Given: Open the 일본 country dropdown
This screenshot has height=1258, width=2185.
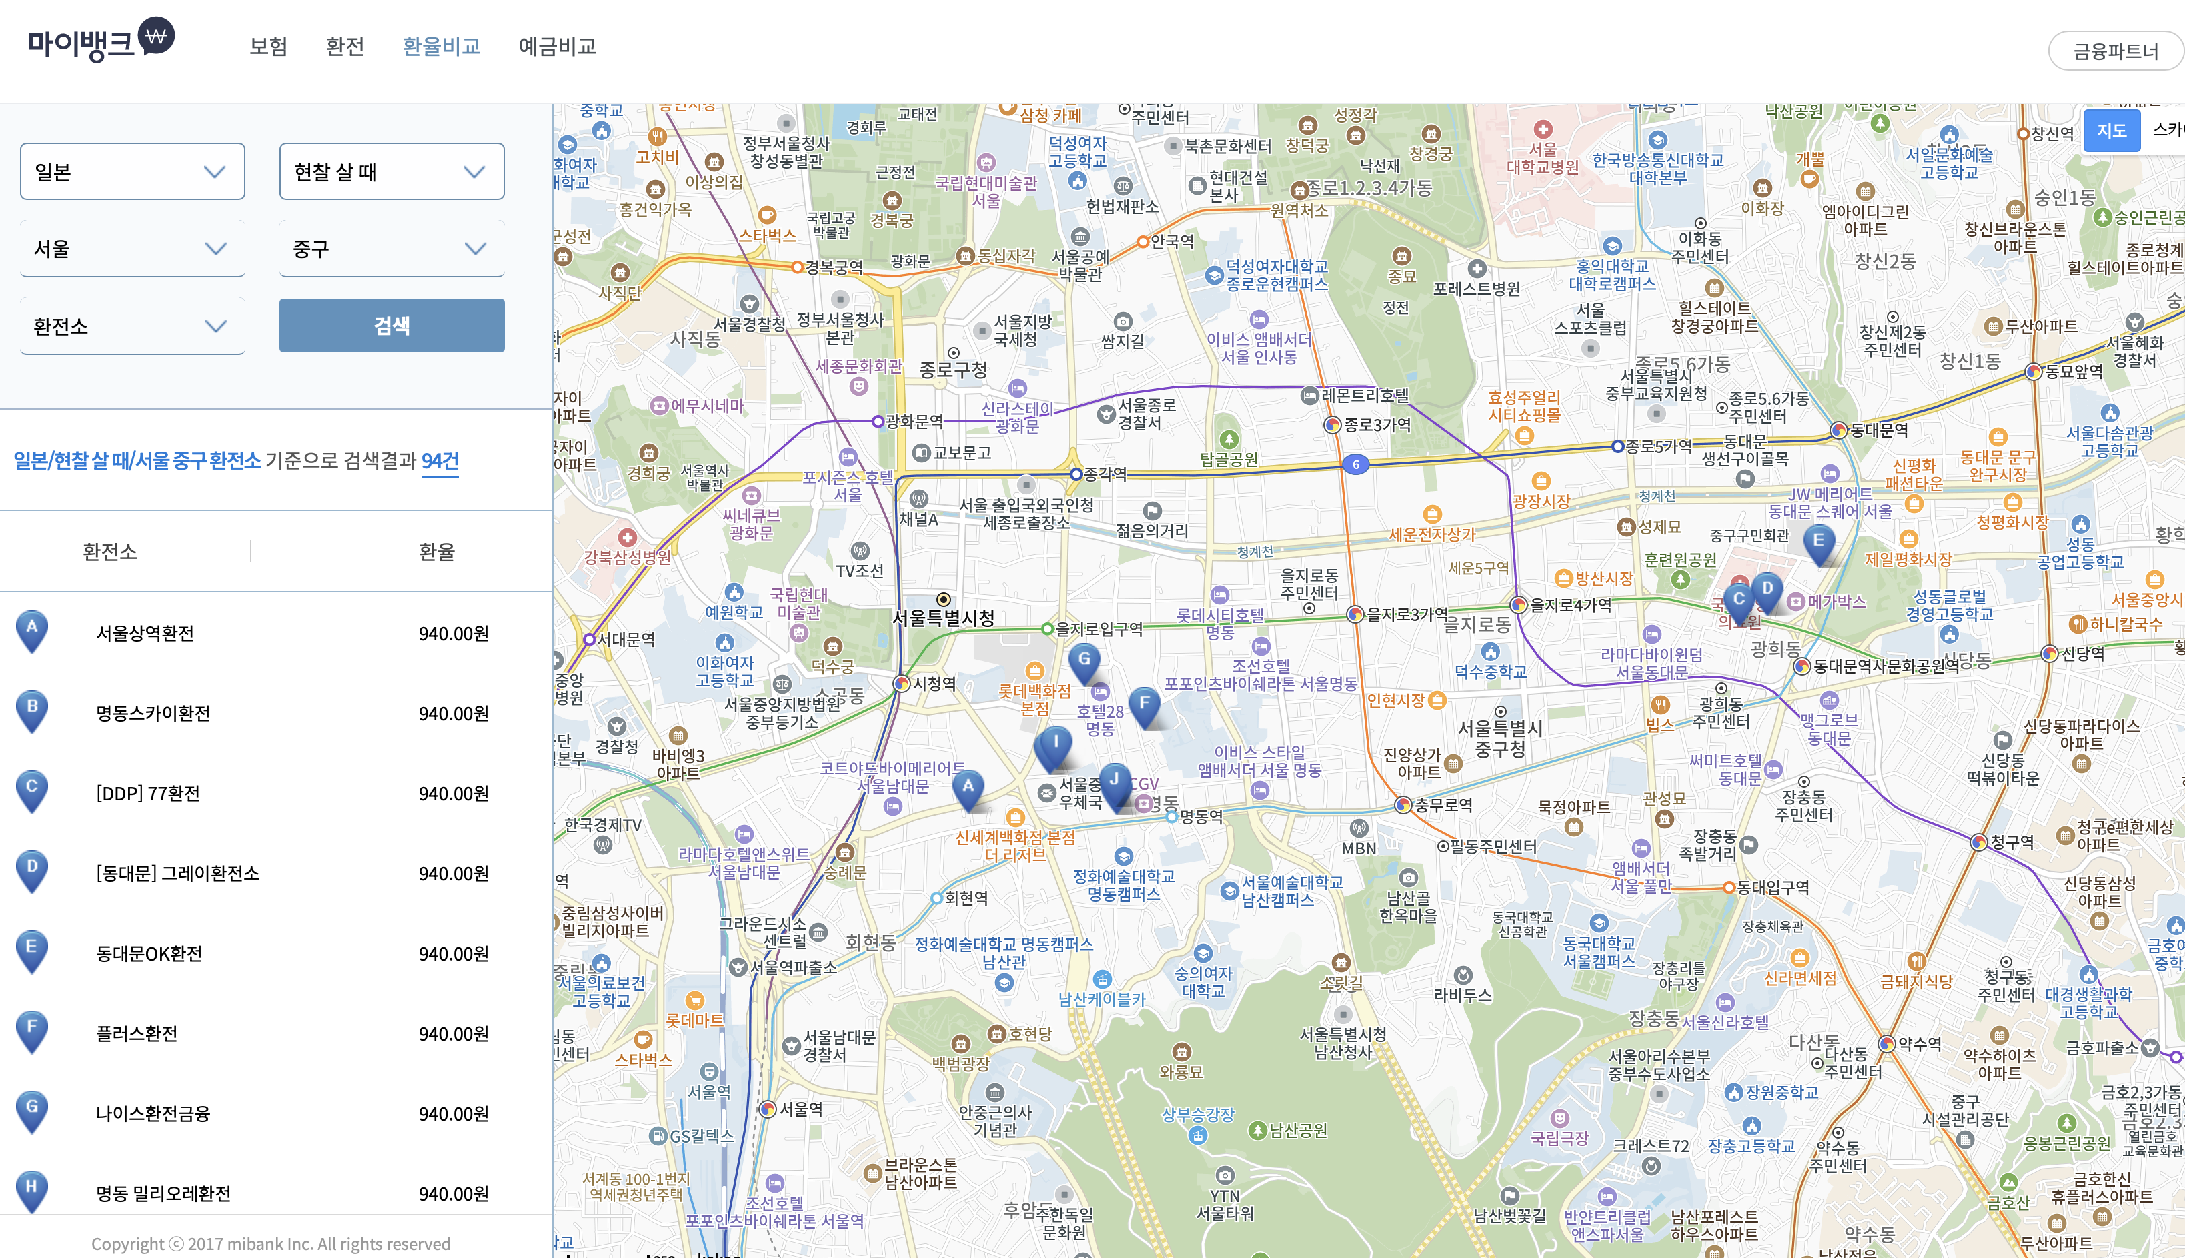Looking at the screenshot, I should pos(132,172).
